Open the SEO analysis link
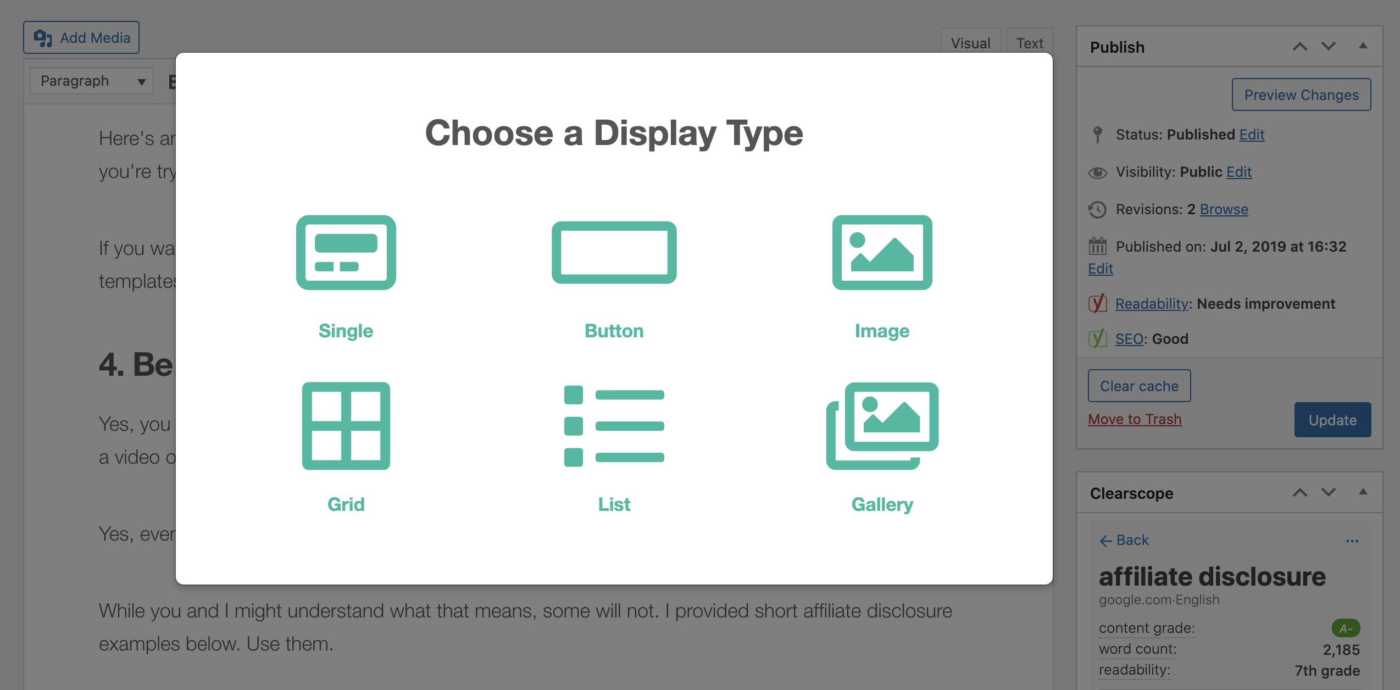The image size is (1400, 690). point(1129,339)
